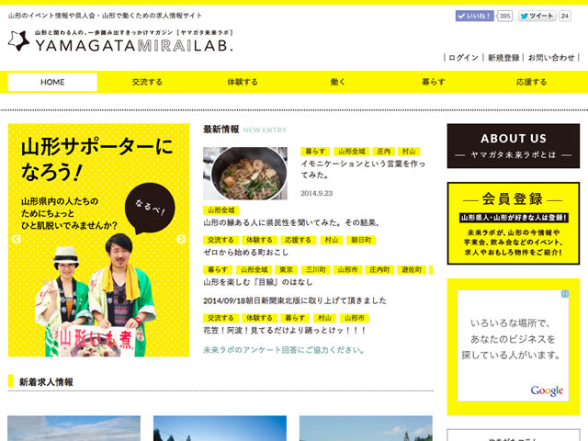Viewport: 588px width, 441px height.
Task: Click the ログイン link
Action: [463, 57]
